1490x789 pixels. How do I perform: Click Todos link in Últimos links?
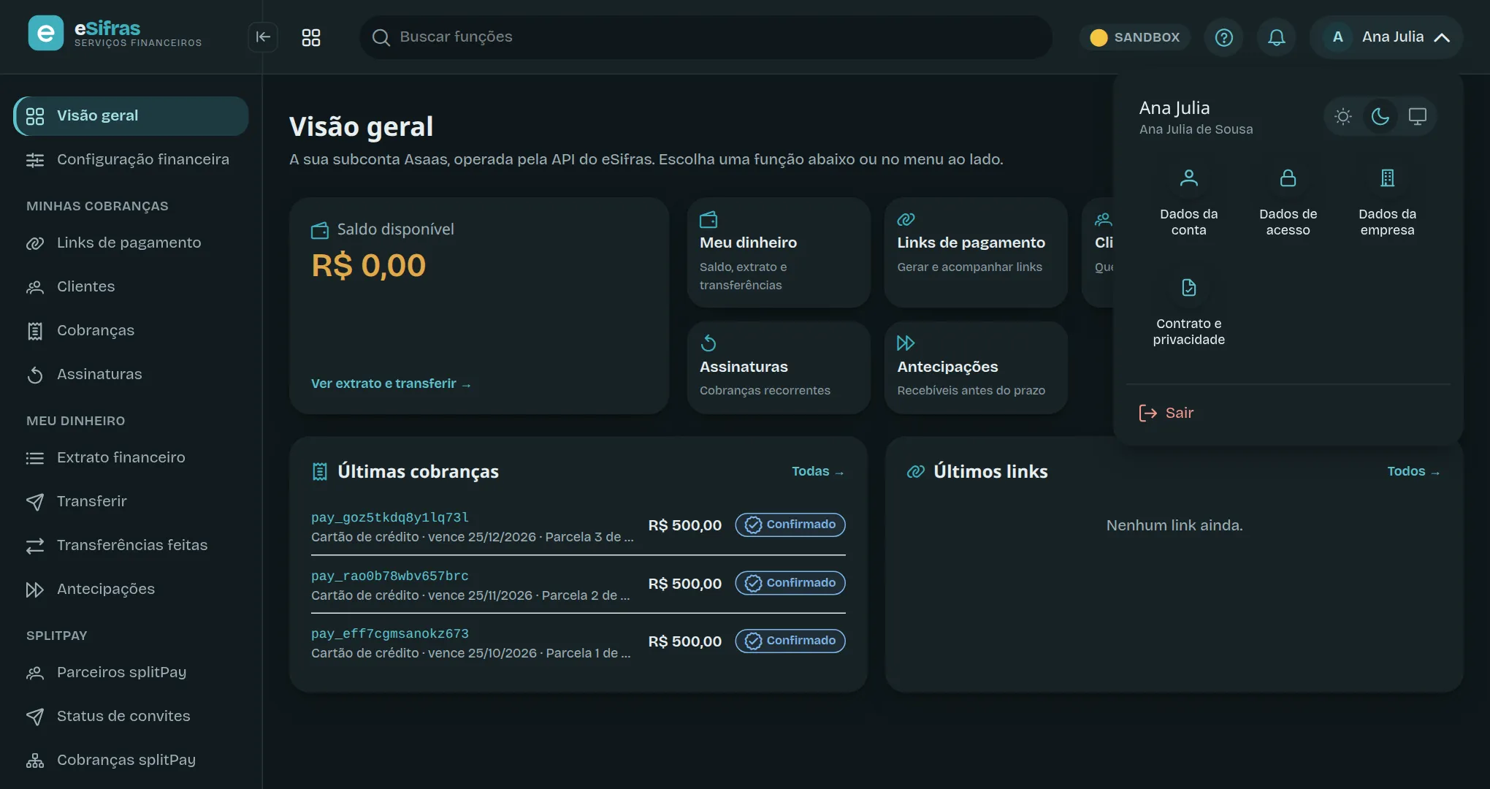point(1413,471)
